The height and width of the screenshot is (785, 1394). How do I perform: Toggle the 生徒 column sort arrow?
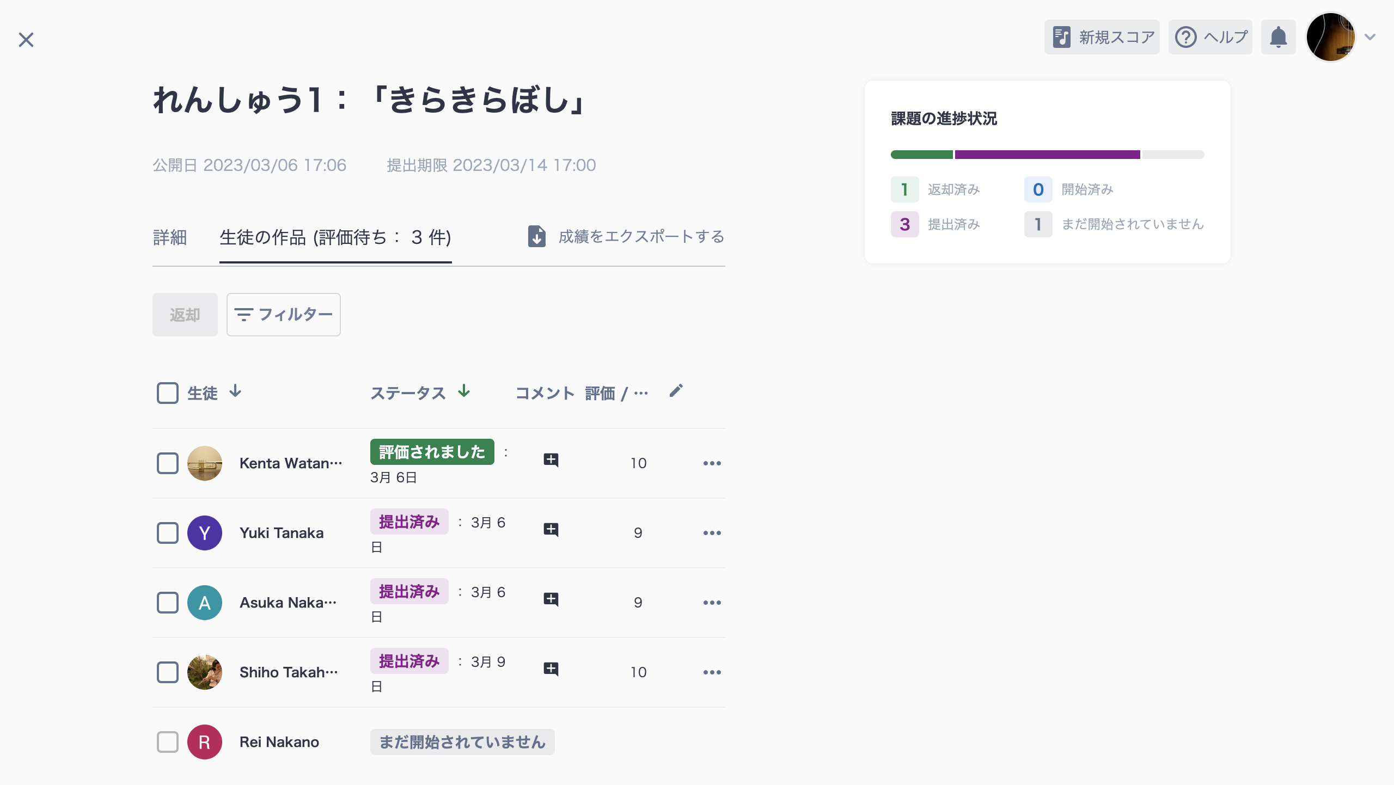(x=235, y=392)
